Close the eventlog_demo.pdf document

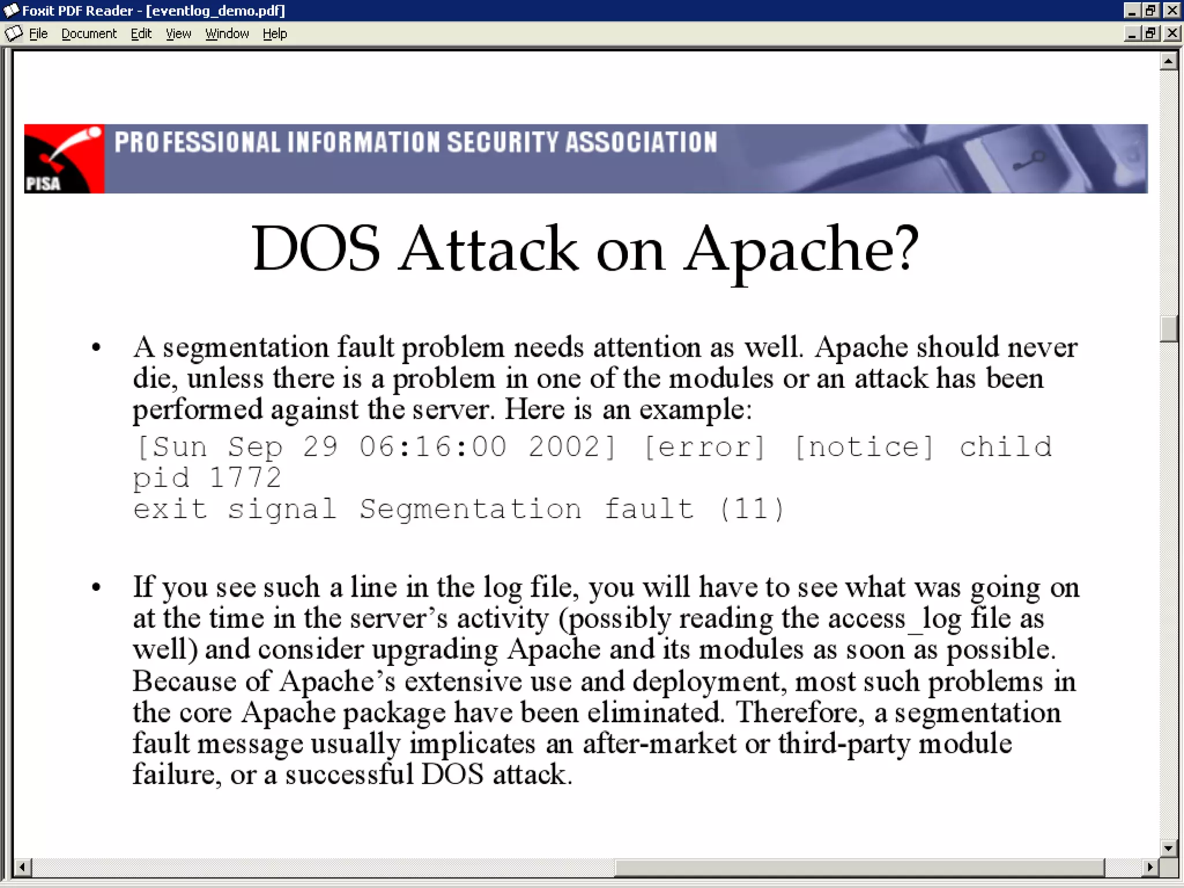(x=1172, y=34)
